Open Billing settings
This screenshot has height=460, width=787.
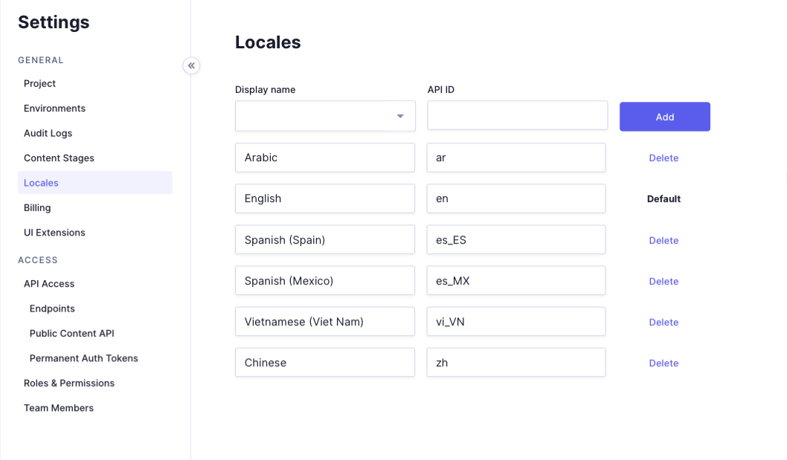coord(37,208)
